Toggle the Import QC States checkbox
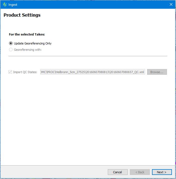This screenshot has height=179, width=176. point(10,72)
